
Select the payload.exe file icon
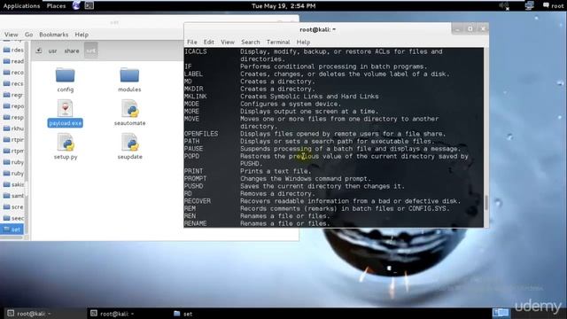click(65, 108)
